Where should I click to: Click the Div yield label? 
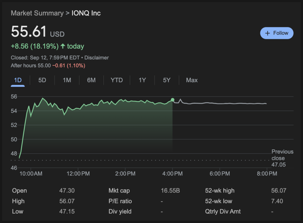(120, 212)
